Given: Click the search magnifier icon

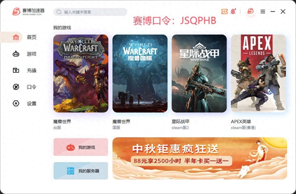Looking at the screenshot, I should pos(59,12).
